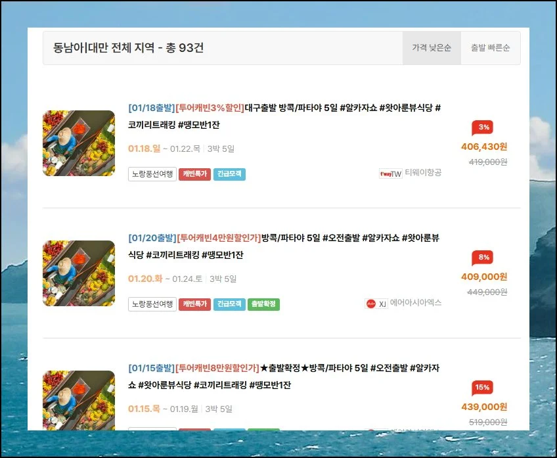This screenshot has height=458, width=557.
Task: Click 노랑풍선여행 tag on first listing
Action: [x=152, y=174]
